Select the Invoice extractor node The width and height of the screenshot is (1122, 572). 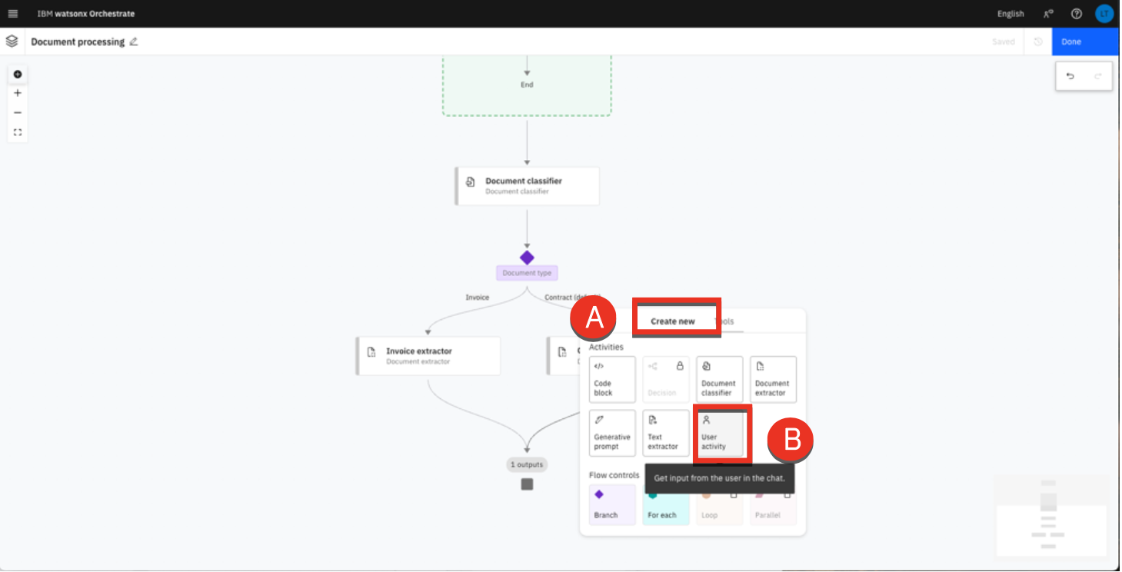coord(428,356)
